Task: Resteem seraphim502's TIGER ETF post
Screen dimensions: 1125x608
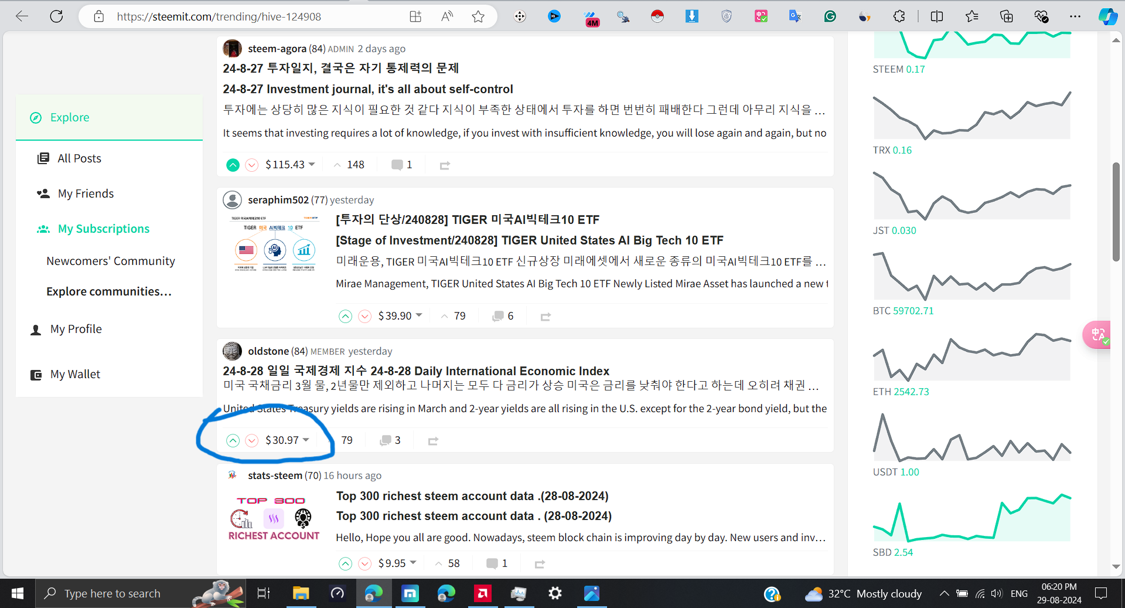Action: [x=546, y=317]
